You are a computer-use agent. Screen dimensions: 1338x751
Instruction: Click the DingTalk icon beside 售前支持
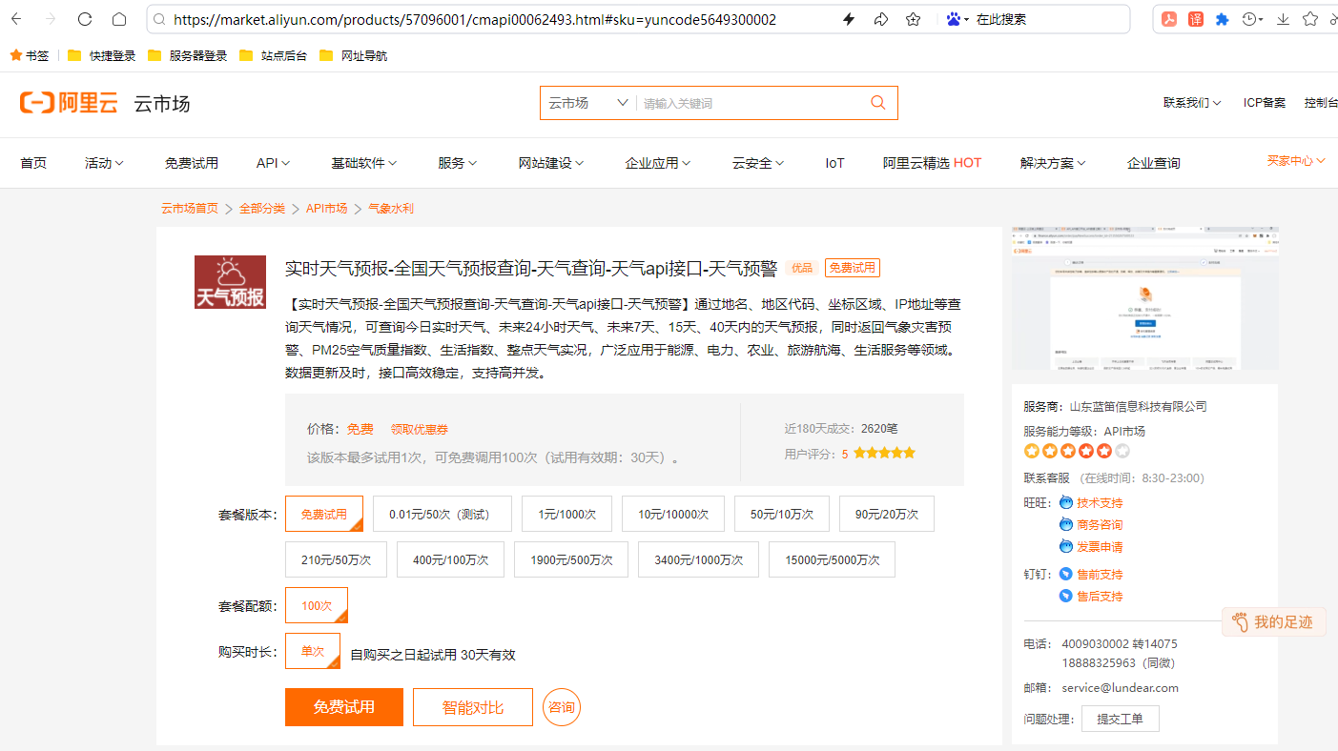click(1065, 574)
